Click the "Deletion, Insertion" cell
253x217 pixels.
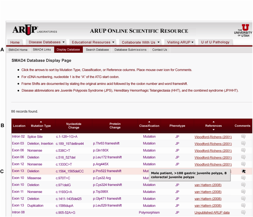tap(40, 144)
